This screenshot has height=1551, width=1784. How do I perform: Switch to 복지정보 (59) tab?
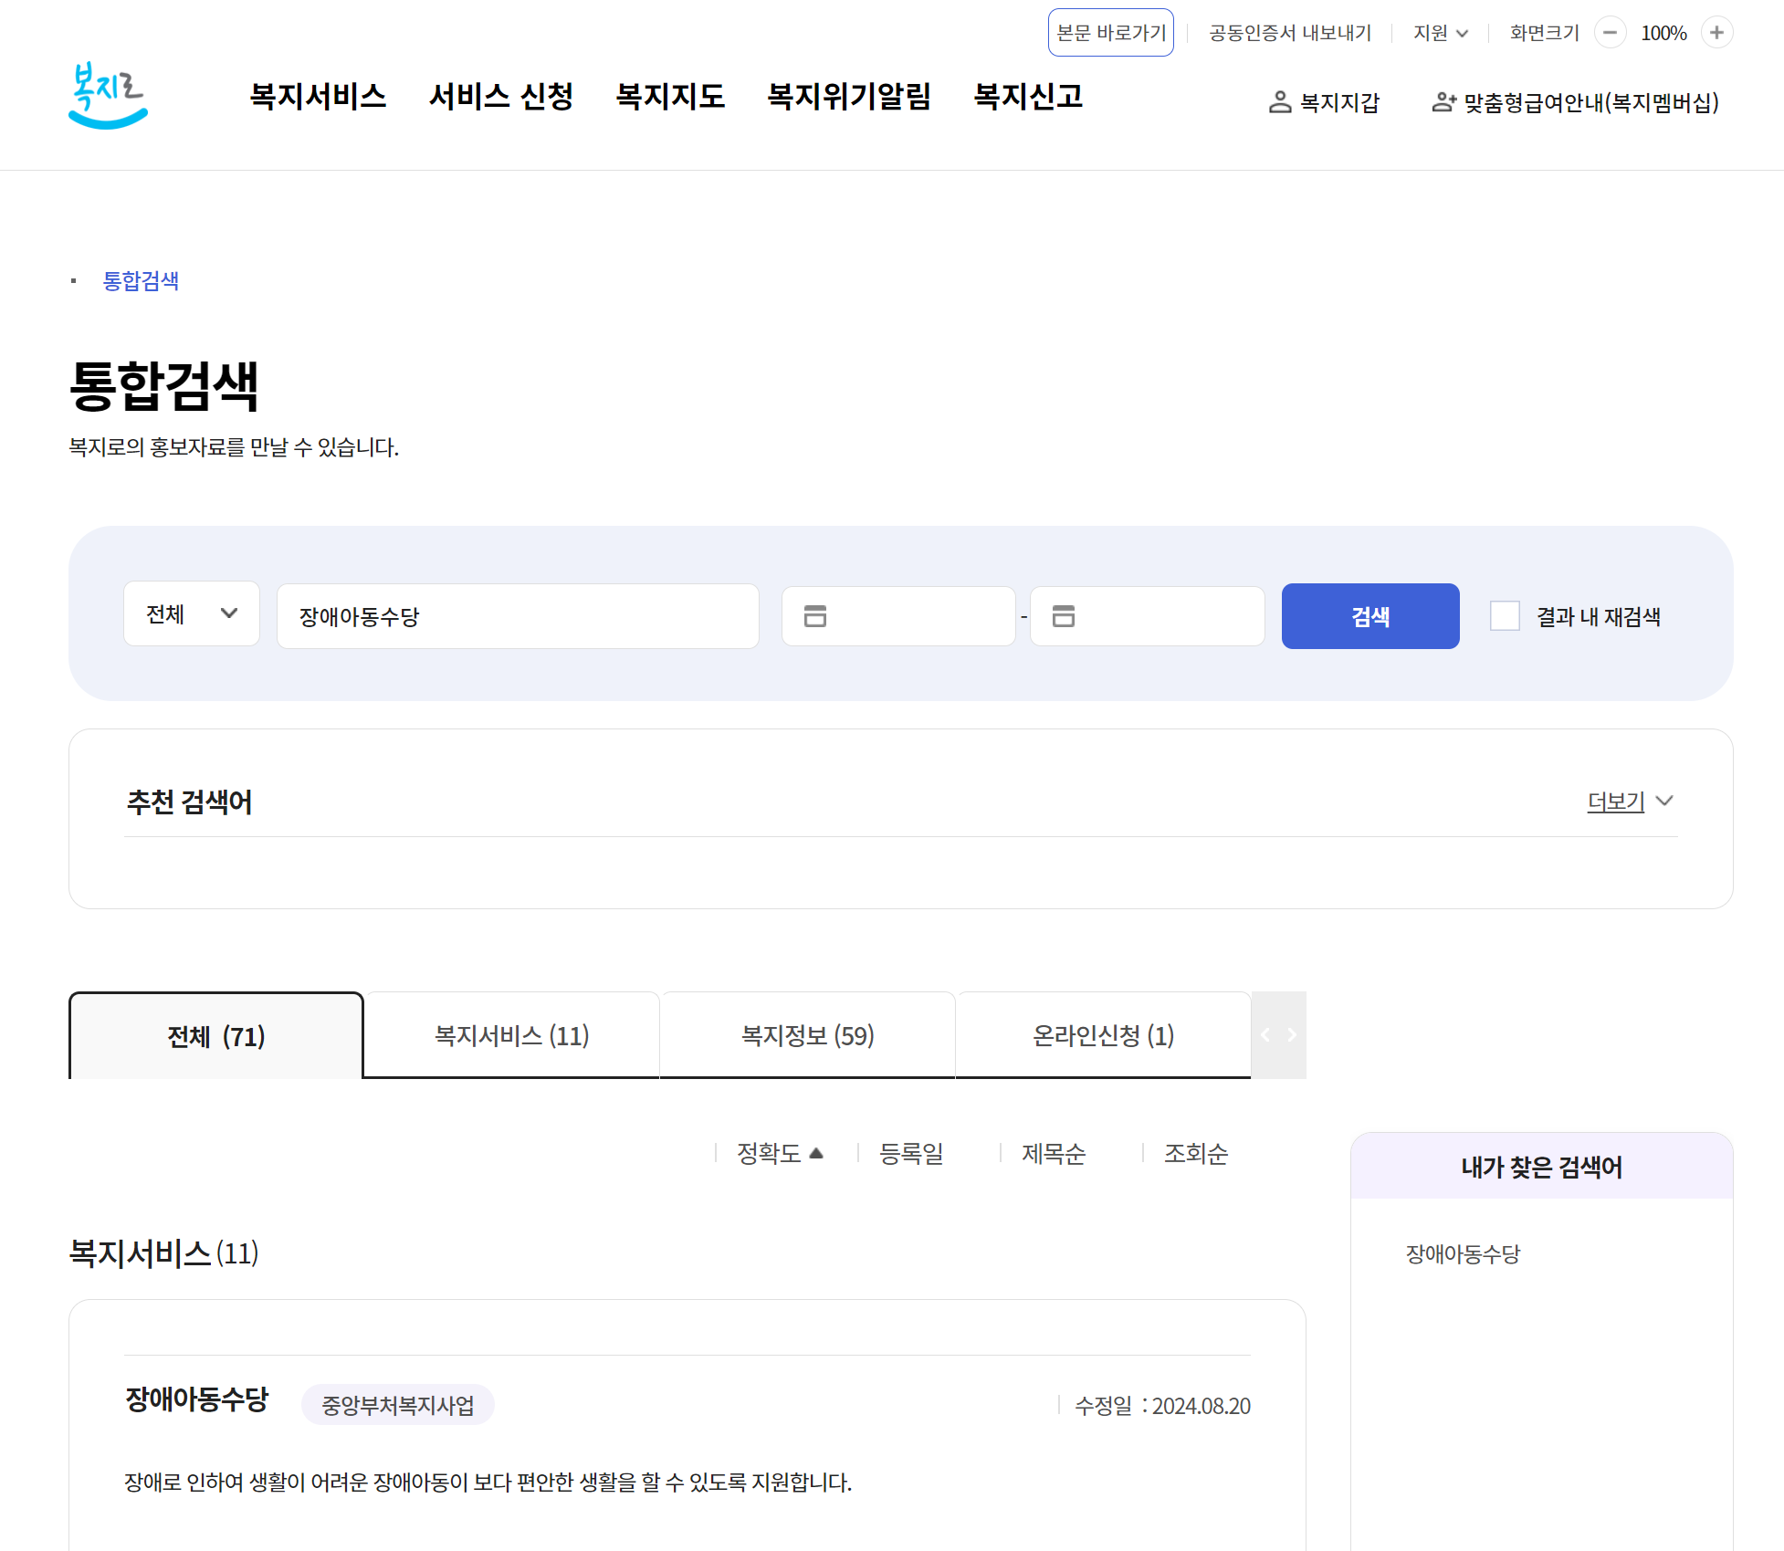point(807,1035)
